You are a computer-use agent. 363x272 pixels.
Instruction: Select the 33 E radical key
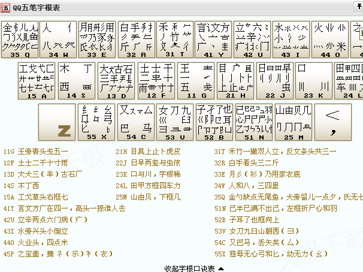tap(97, 40)
